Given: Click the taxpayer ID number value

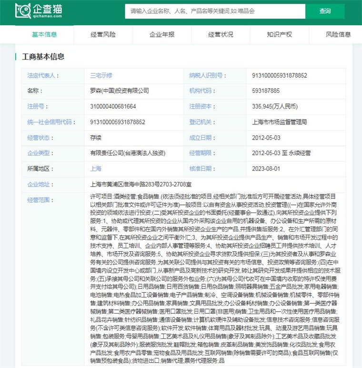Looking at the screenshot, I should point(280,75).
